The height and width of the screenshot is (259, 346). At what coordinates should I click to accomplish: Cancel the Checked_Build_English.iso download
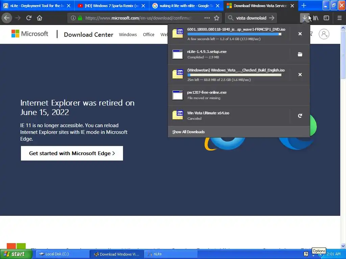[300, 75]
